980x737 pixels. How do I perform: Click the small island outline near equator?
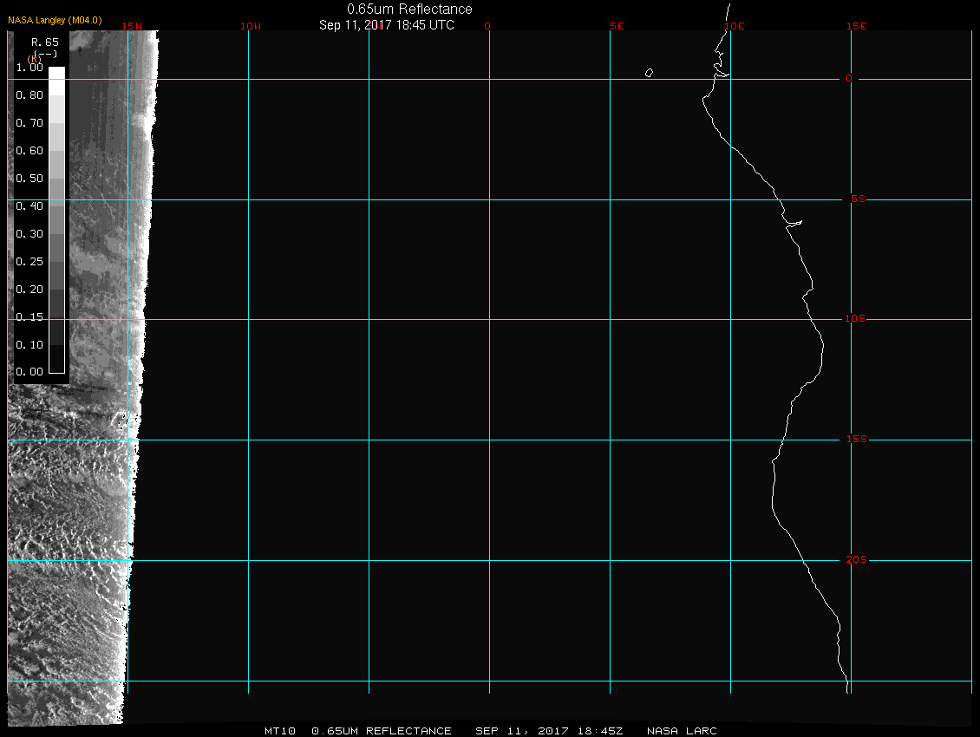[x=649, y=73]
